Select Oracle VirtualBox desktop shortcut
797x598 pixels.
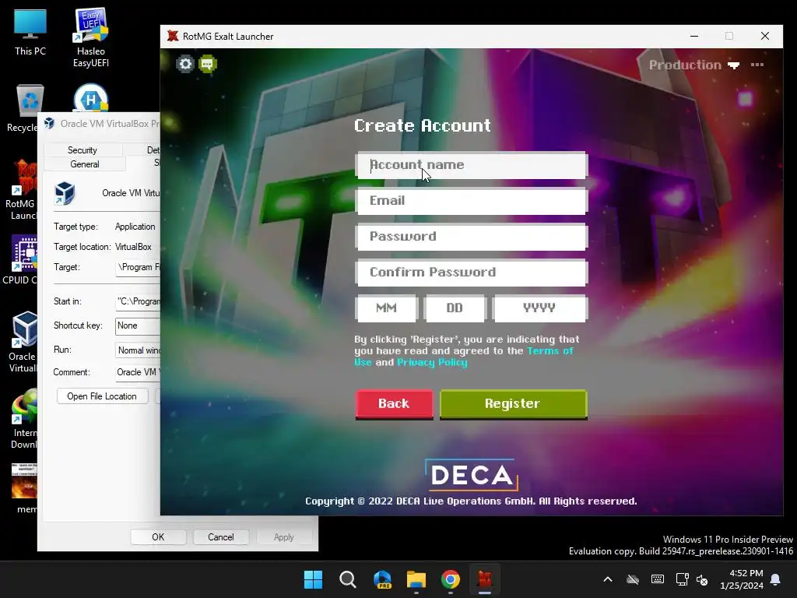point(23,342)
